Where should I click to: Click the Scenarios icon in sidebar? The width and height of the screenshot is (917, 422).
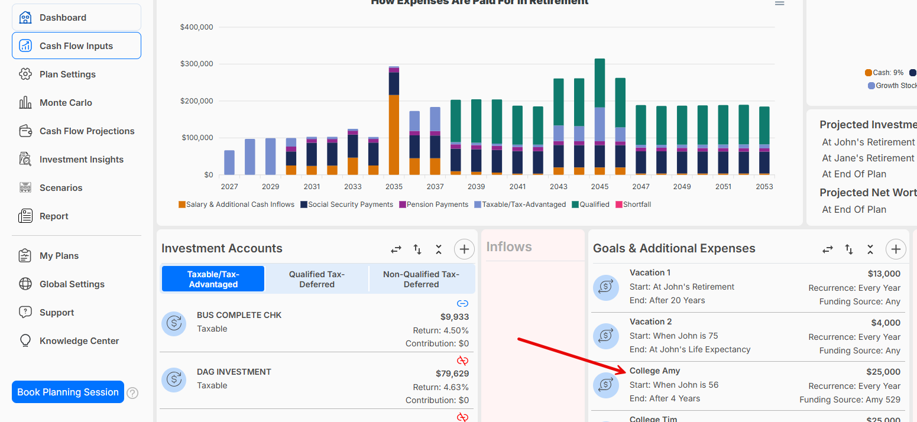click(x=25, y=188)
